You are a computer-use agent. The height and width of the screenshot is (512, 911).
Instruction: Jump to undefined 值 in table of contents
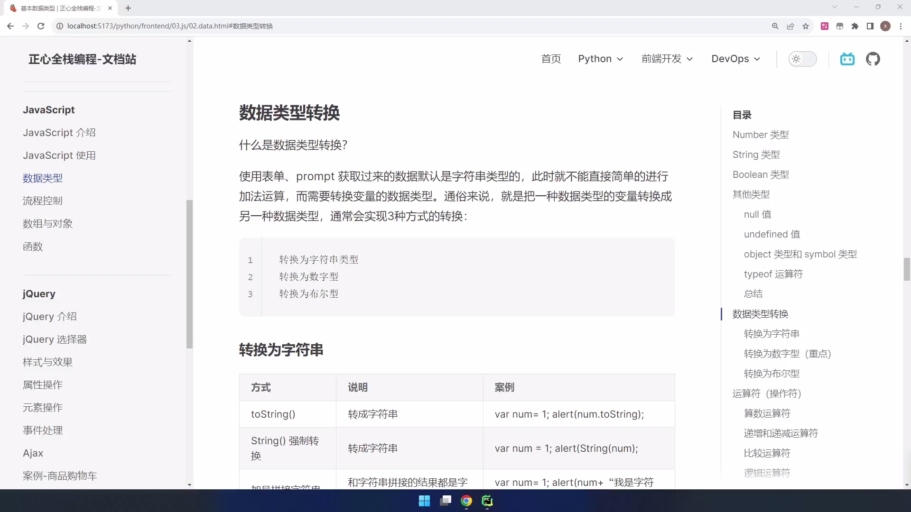click(x=772, y=234)
